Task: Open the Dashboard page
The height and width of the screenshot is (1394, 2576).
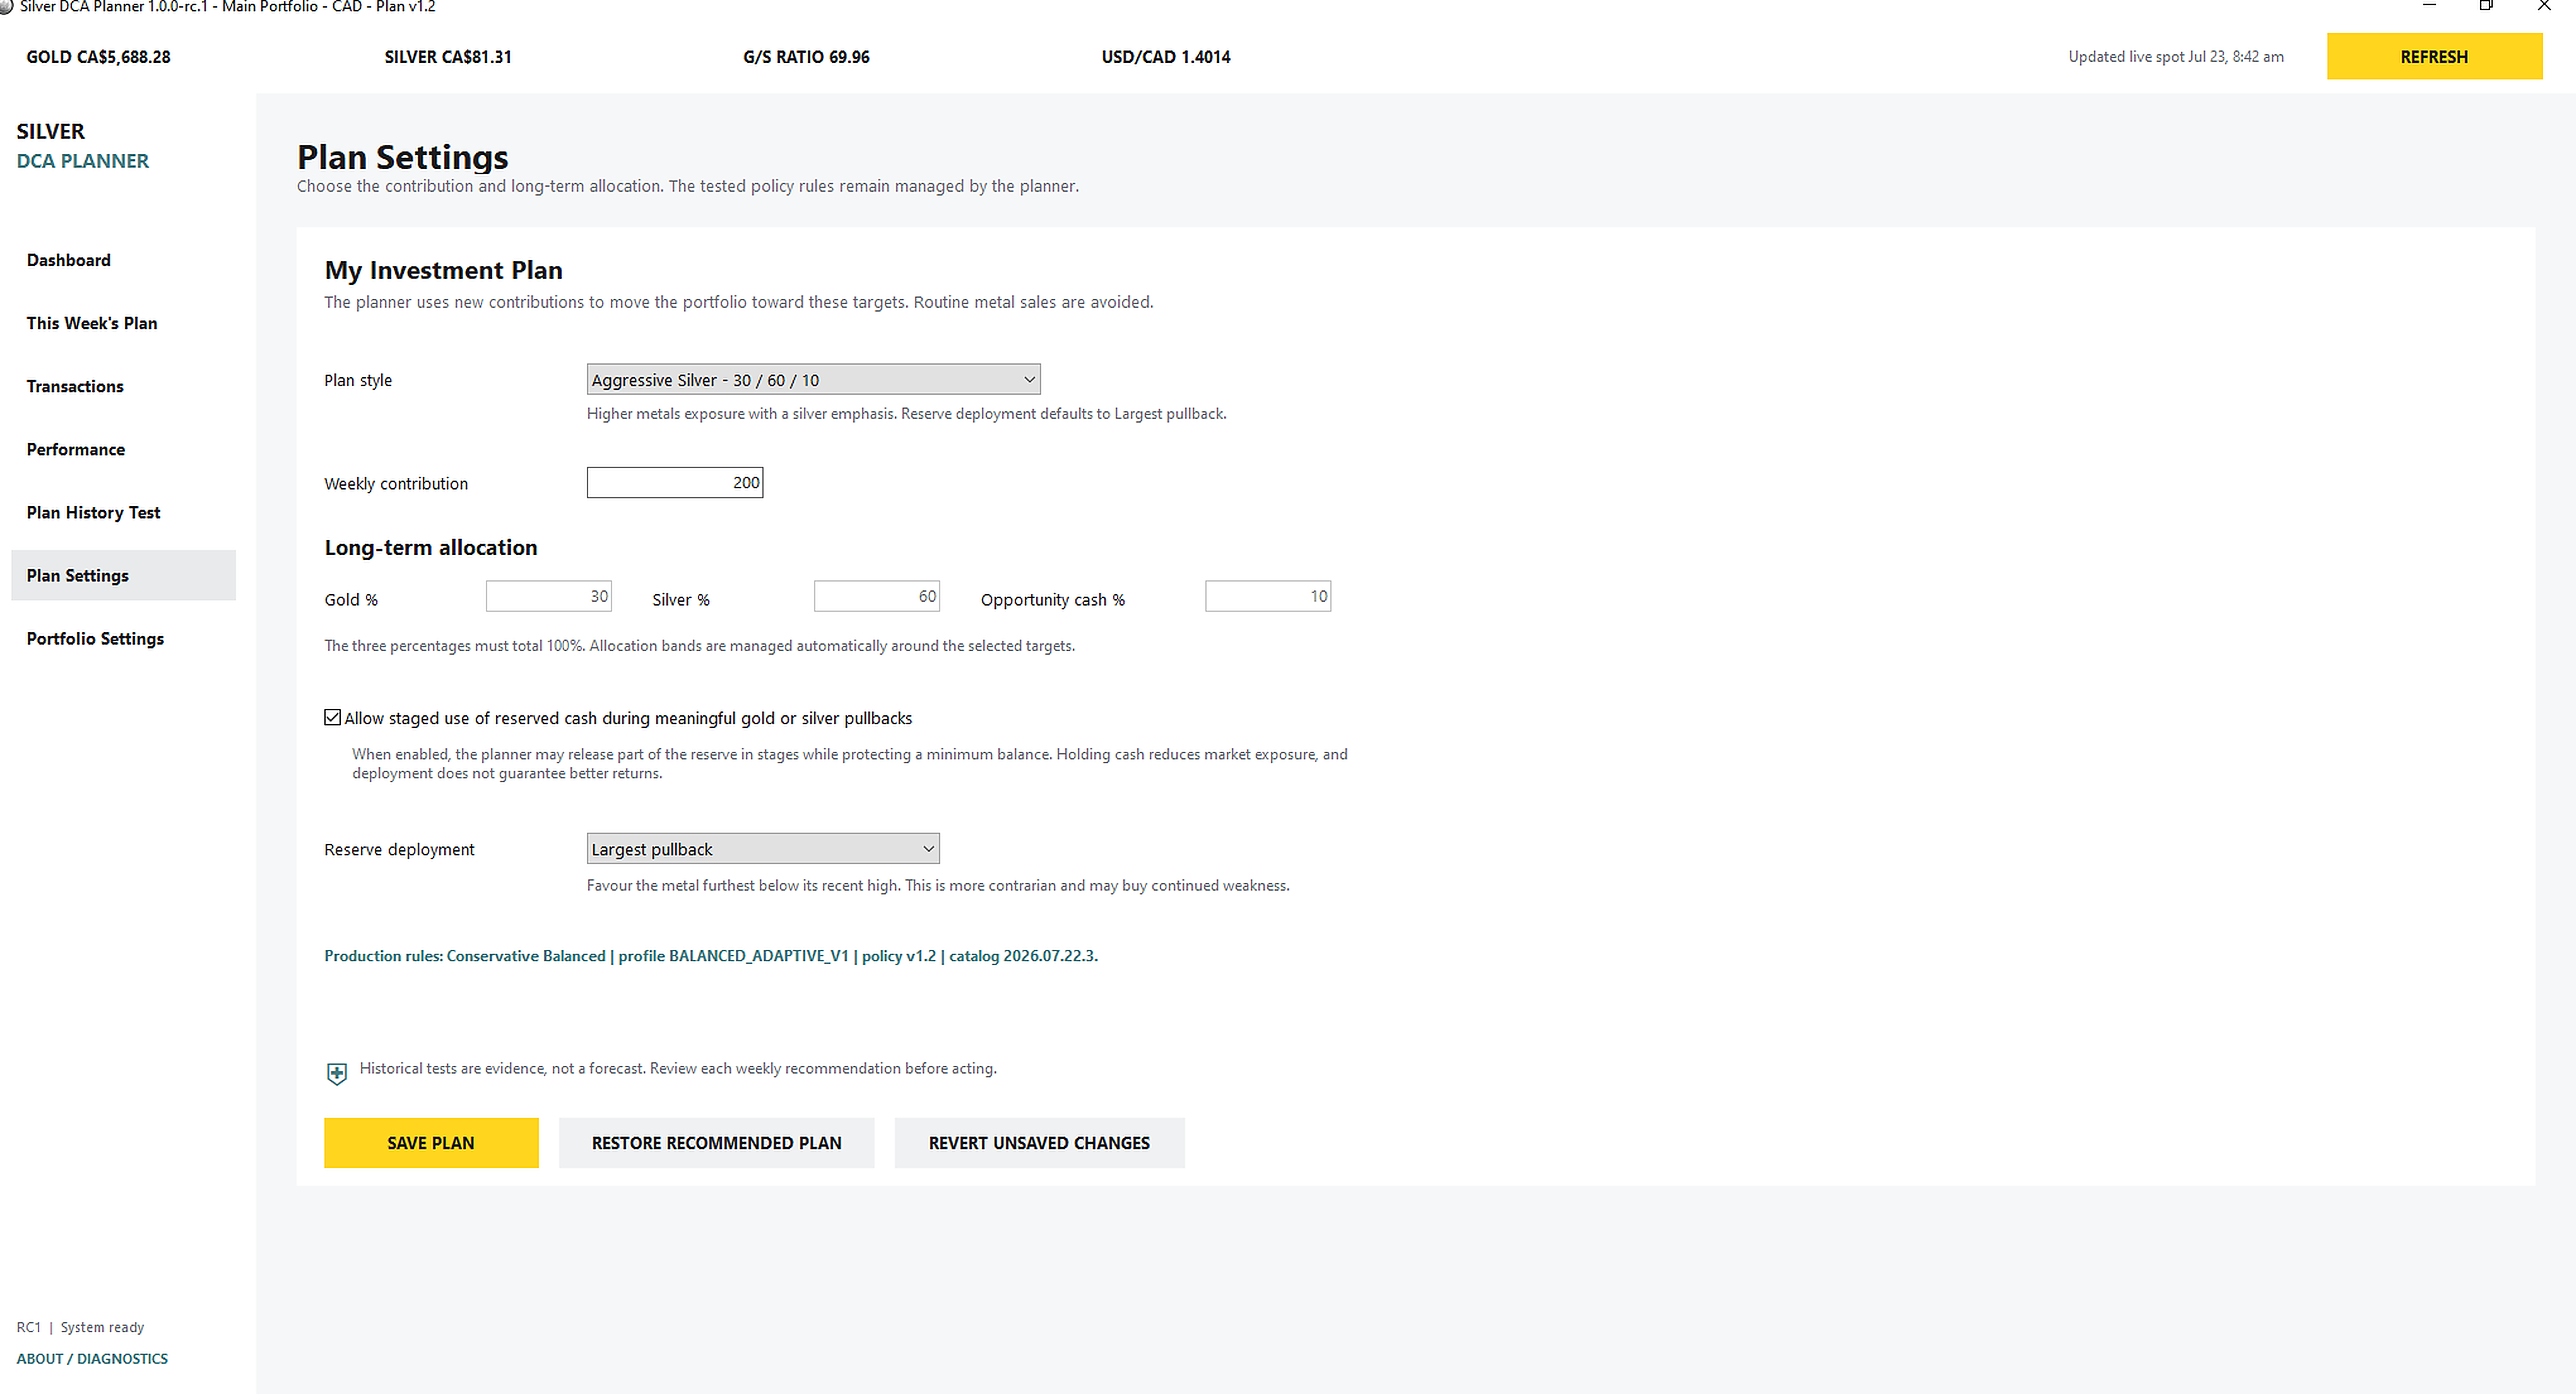Action: tap(123, 260)
